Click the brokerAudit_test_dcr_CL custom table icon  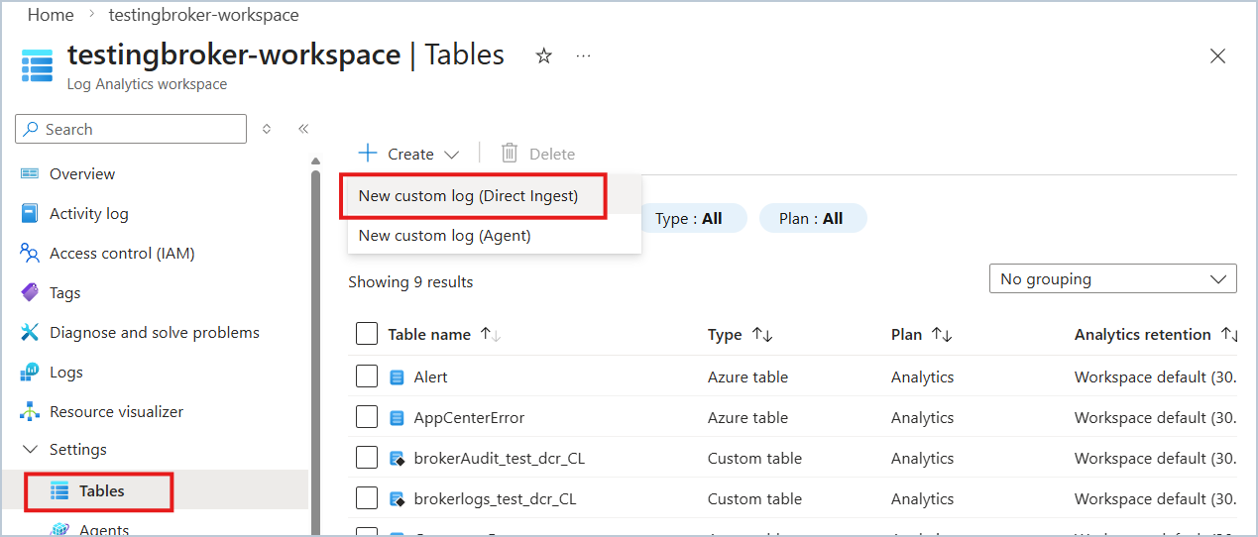tap(398, 459)
